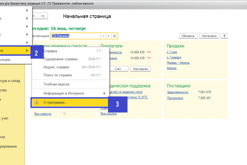The width and height of the screenshot is (247, 165).
Task: Choose Содержание справки menu entry
Action: (x=61, y=59)
